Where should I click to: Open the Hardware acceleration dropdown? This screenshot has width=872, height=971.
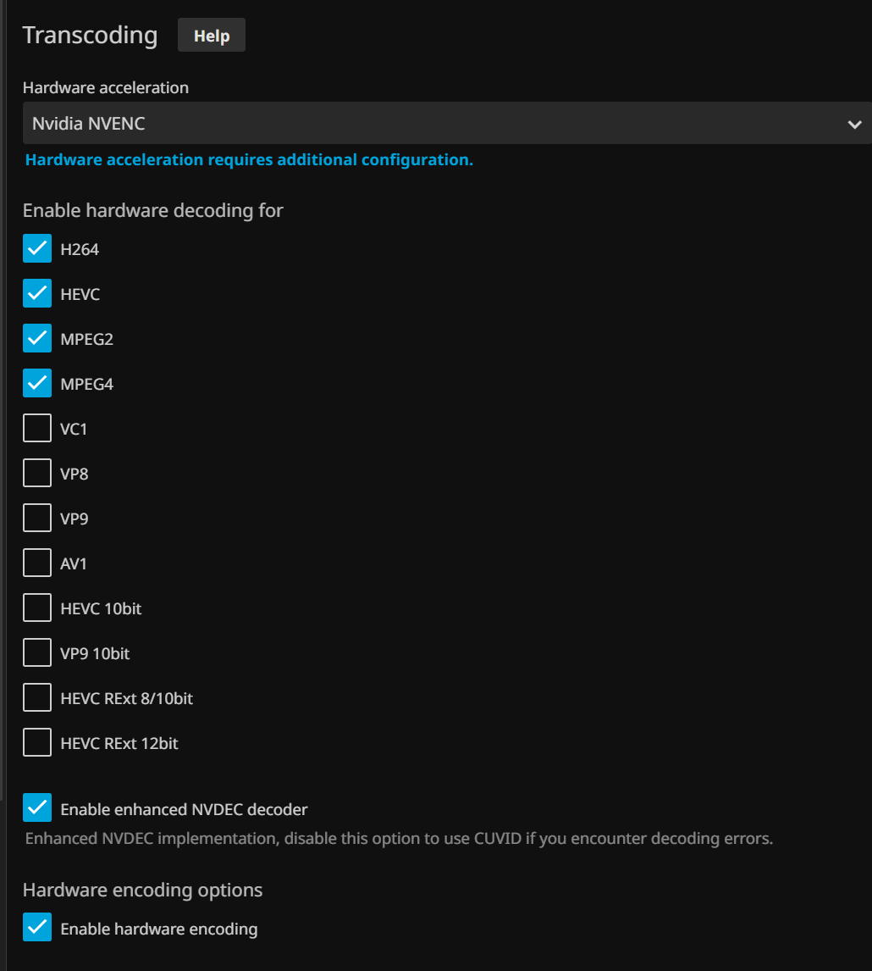(x=423, y=124)
